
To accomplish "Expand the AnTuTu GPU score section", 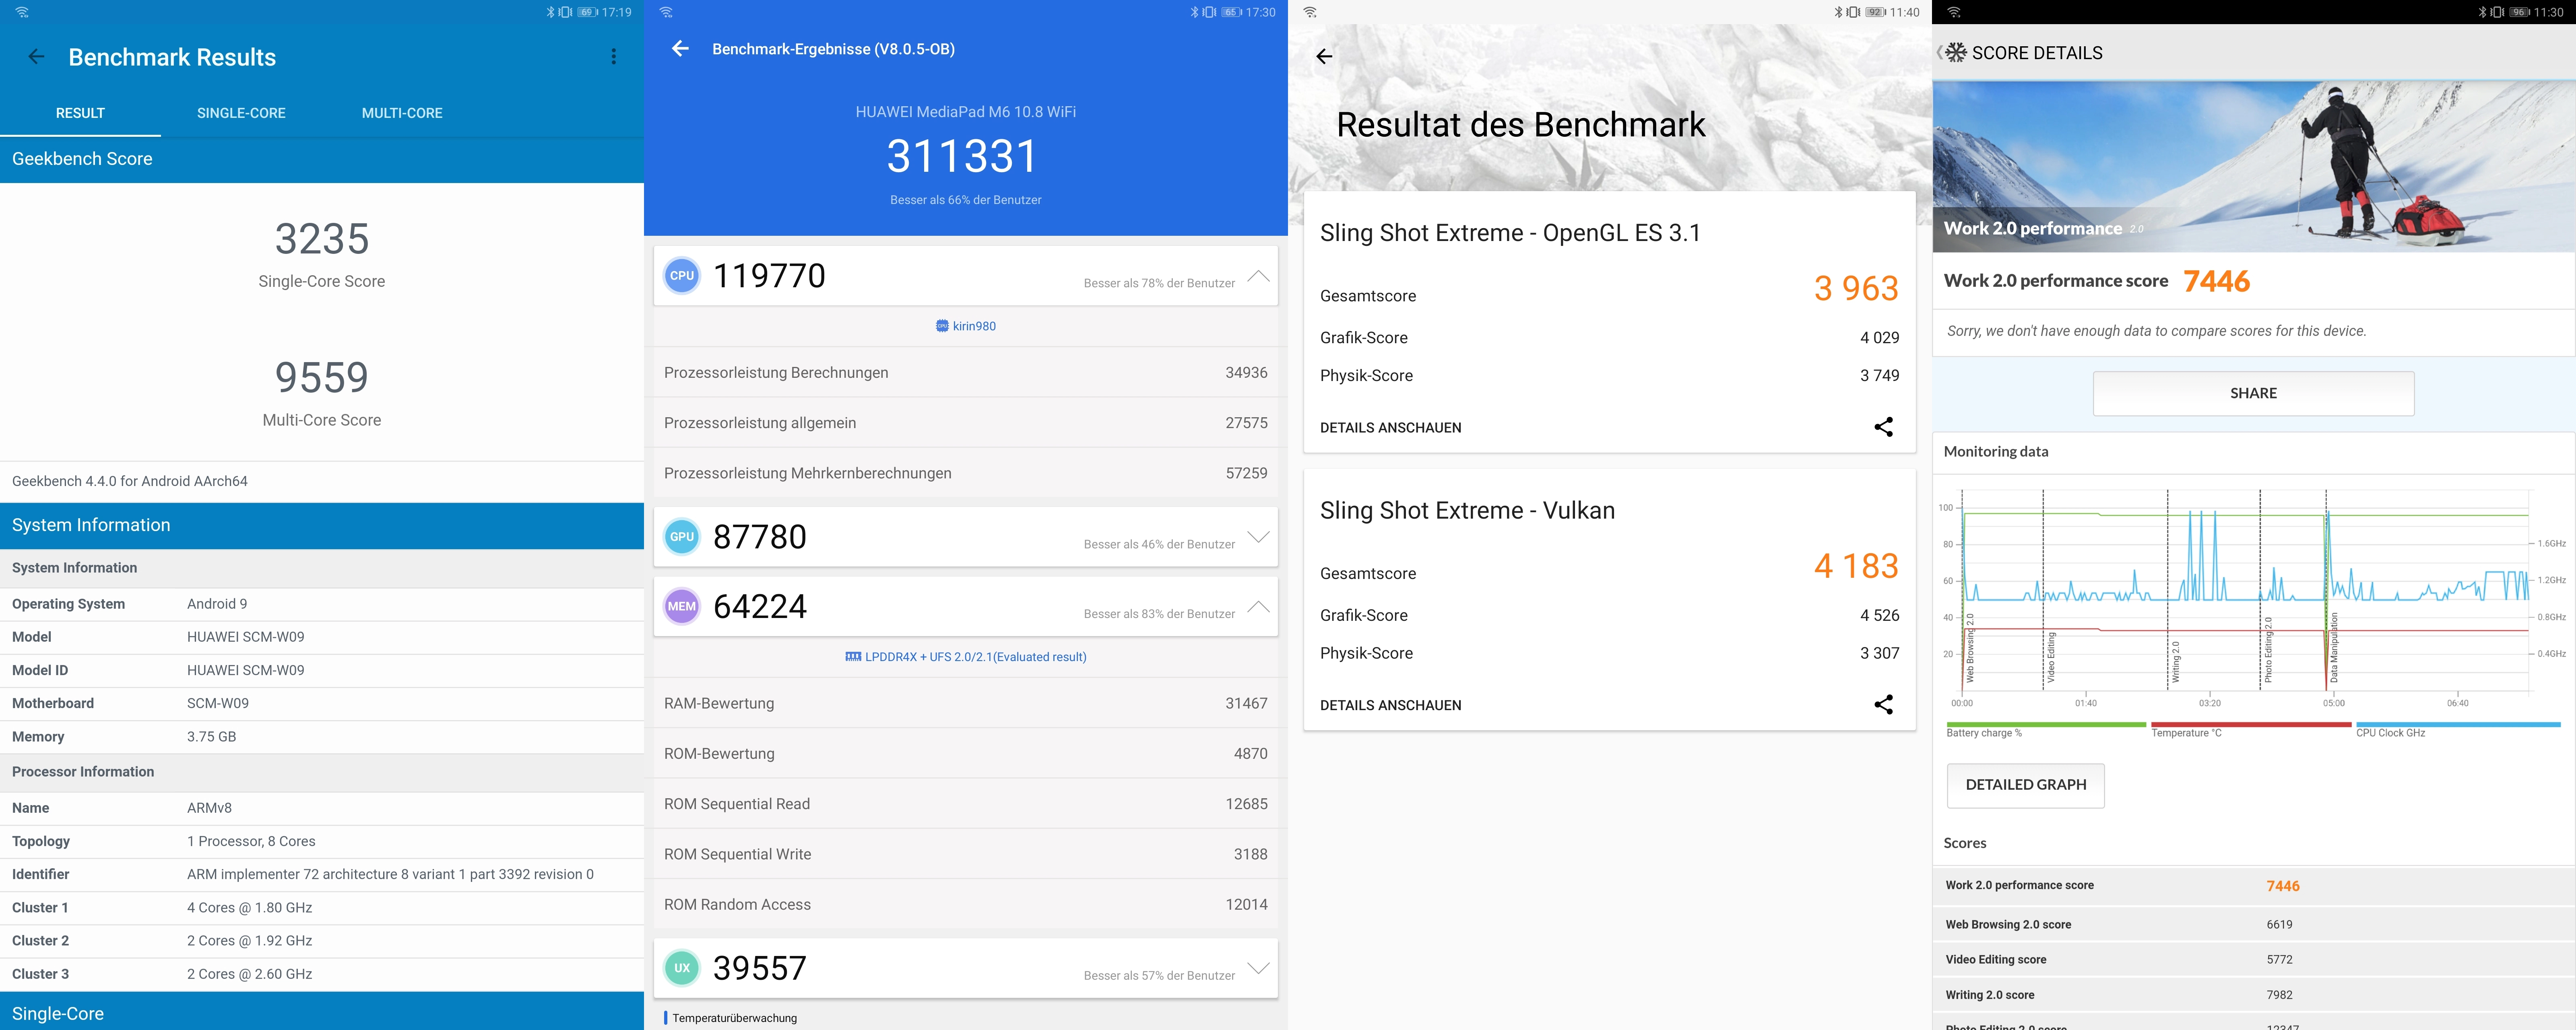I will pyautogui.click(x=1258, y=537).
